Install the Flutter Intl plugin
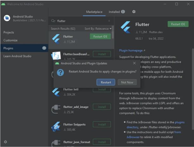The width and height of the screenshot is (194, 147). click(102, 90)
